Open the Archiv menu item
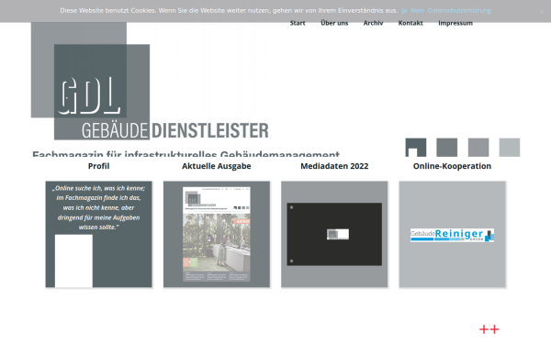 [x=373, y=23]
